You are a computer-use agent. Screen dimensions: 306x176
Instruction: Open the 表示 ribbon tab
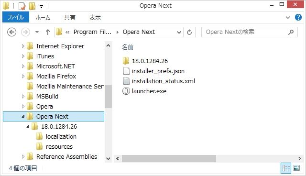(95, 17)
